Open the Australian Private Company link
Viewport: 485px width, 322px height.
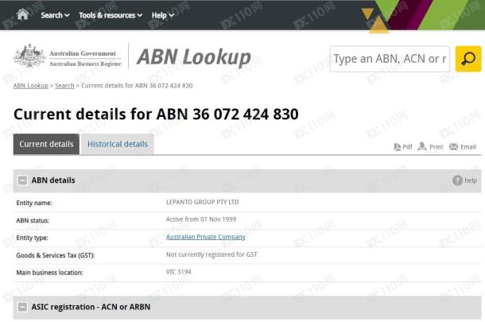click(x=205, y=237)
